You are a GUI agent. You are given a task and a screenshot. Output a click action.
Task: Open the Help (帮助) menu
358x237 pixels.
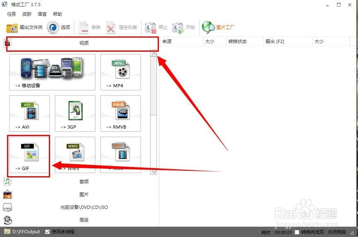pos(57,14)
